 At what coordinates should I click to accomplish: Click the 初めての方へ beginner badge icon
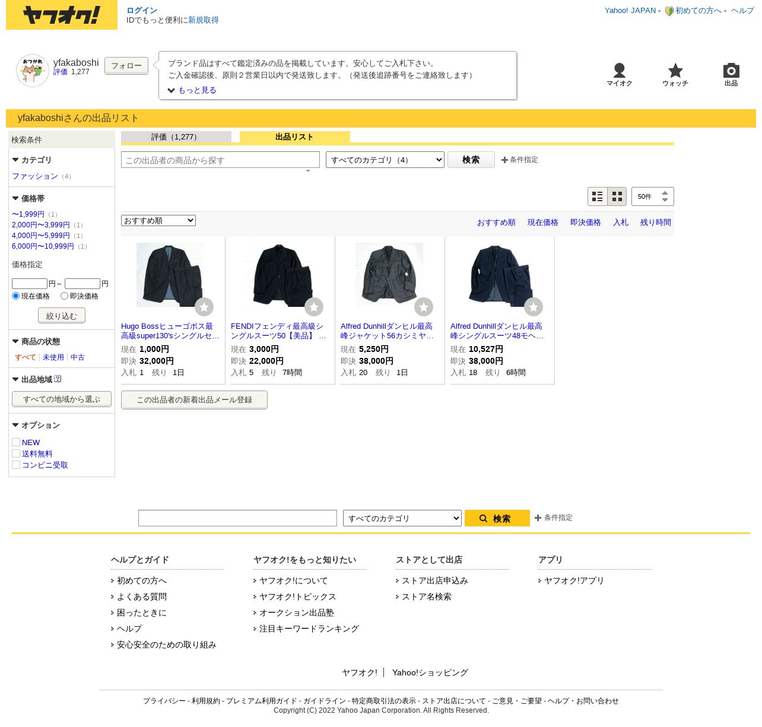click(x=669, y=11)
